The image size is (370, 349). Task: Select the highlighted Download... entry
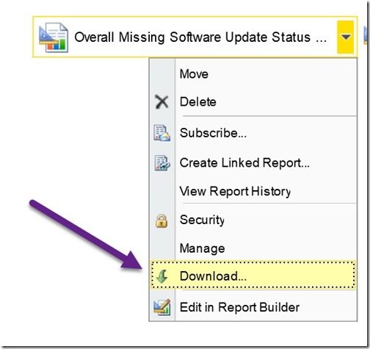pyautogui.click(x=253, y=276)
